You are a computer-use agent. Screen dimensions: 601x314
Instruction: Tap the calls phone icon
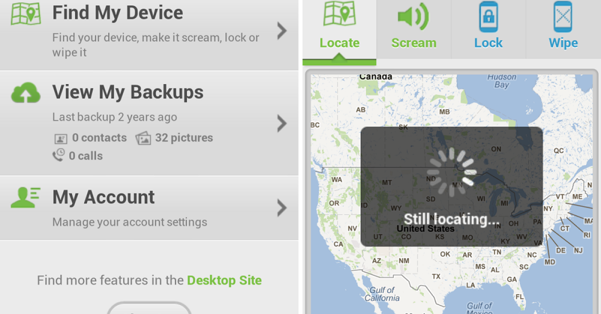click(x=59, y=155)
